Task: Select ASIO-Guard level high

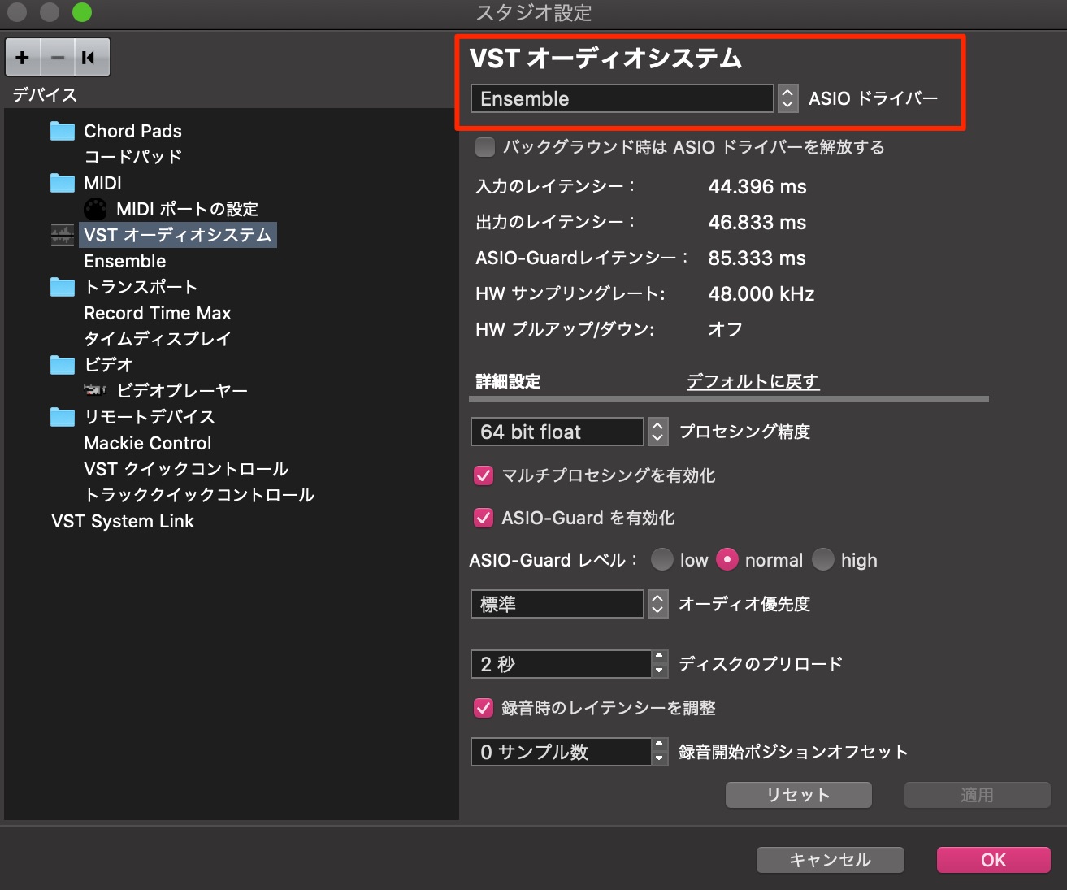Action: click(823, 560)
